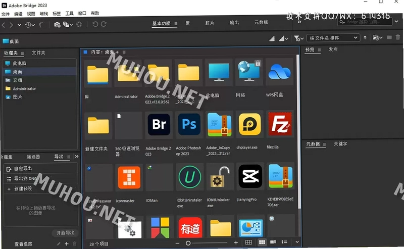The width and height of the screenshot is (404, 249).
Task: Open the 工具 menu
Action: 69,14
